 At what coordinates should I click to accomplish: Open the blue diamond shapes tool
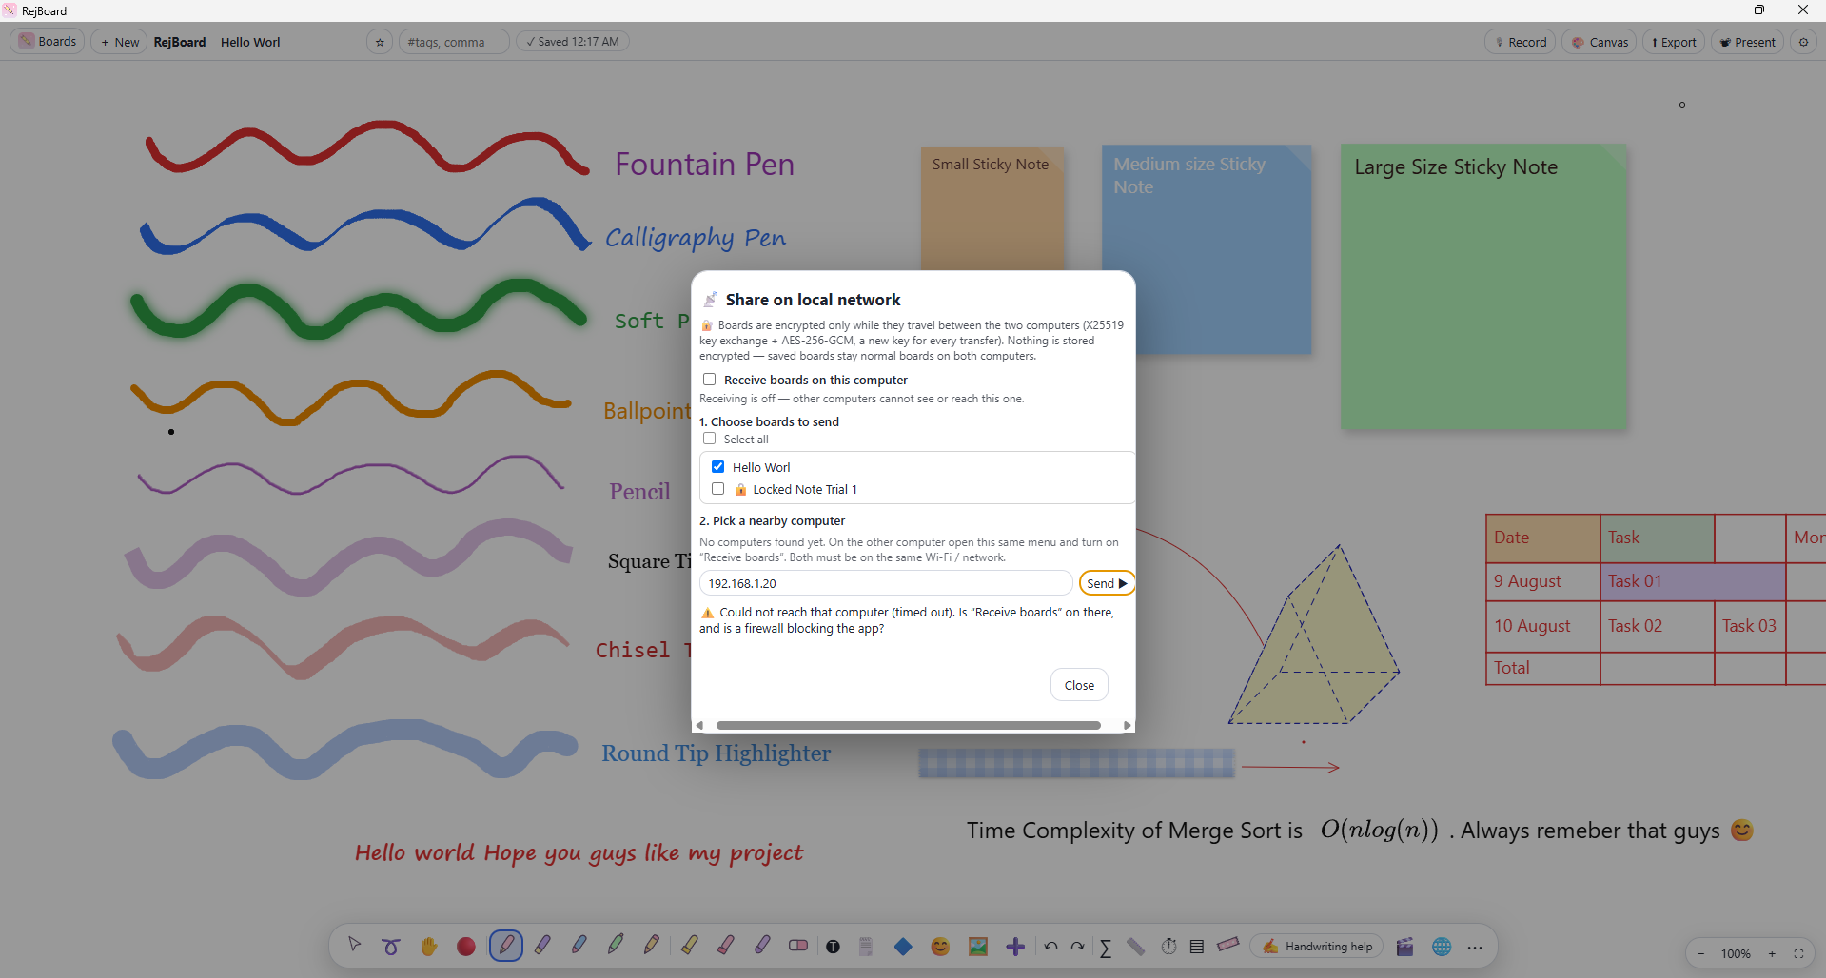click(x=903, y=946)
